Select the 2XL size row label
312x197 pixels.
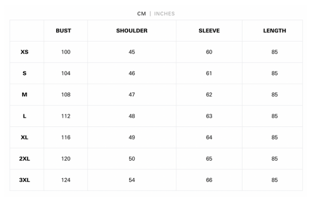tap(25, 159)
